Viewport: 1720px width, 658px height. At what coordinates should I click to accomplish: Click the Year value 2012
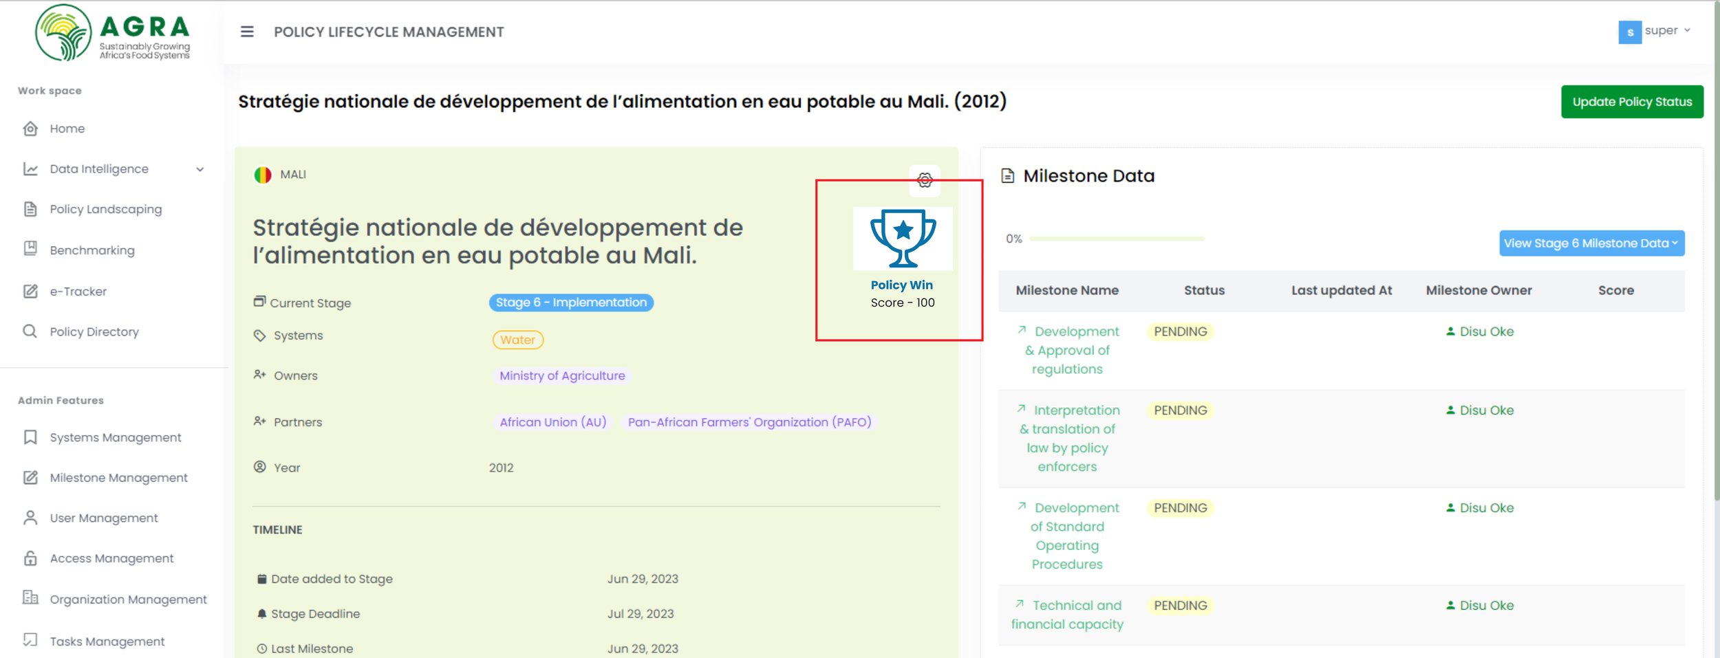click(501, 468)
